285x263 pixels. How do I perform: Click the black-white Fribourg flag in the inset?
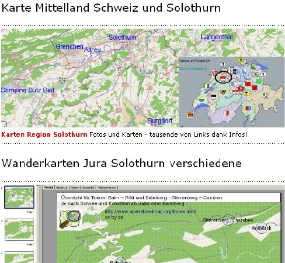click(214, 96)
